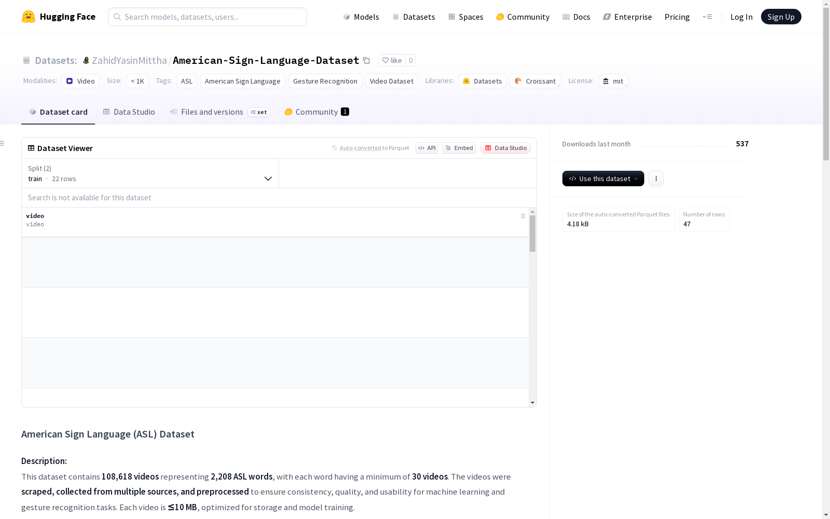
Task: Click the bold text 108,618 videos
Action: pyautogui.click(x=130, y=476)
